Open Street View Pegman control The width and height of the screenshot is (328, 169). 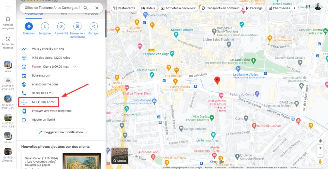[x=320, y=161]
